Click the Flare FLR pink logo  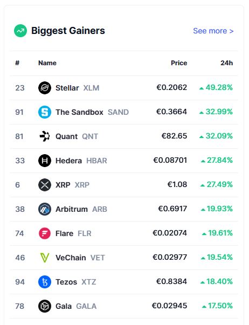pos(45,233)
